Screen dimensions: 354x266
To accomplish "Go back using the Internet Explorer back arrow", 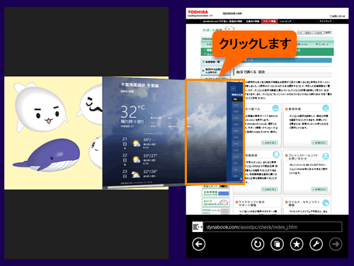I will (198, 244).
